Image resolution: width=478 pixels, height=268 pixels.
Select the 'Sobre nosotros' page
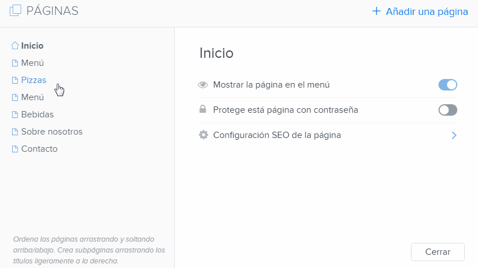click(x=52, y=132)
